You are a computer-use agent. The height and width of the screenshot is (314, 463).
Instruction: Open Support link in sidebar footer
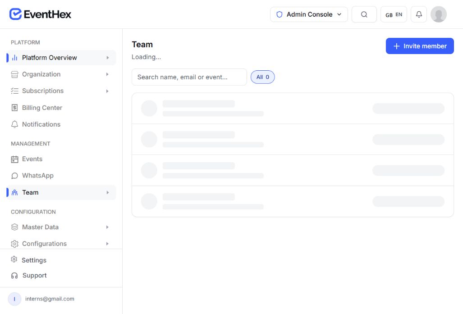tap(35, 275)
